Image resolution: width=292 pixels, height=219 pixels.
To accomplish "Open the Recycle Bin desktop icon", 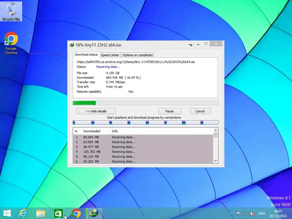I will 11,11.
